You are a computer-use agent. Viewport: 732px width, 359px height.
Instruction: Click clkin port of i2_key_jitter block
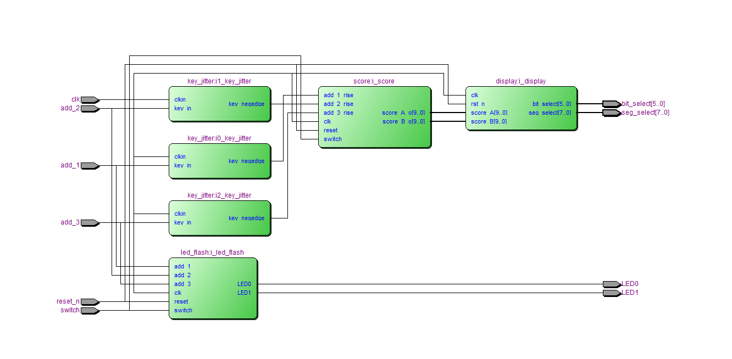pyautogui.click(x=180, y=214)
